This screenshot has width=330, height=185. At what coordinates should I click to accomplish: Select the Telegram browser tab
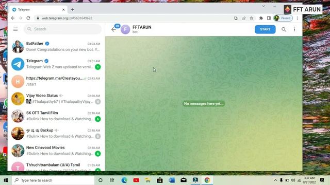coord(38,10)
